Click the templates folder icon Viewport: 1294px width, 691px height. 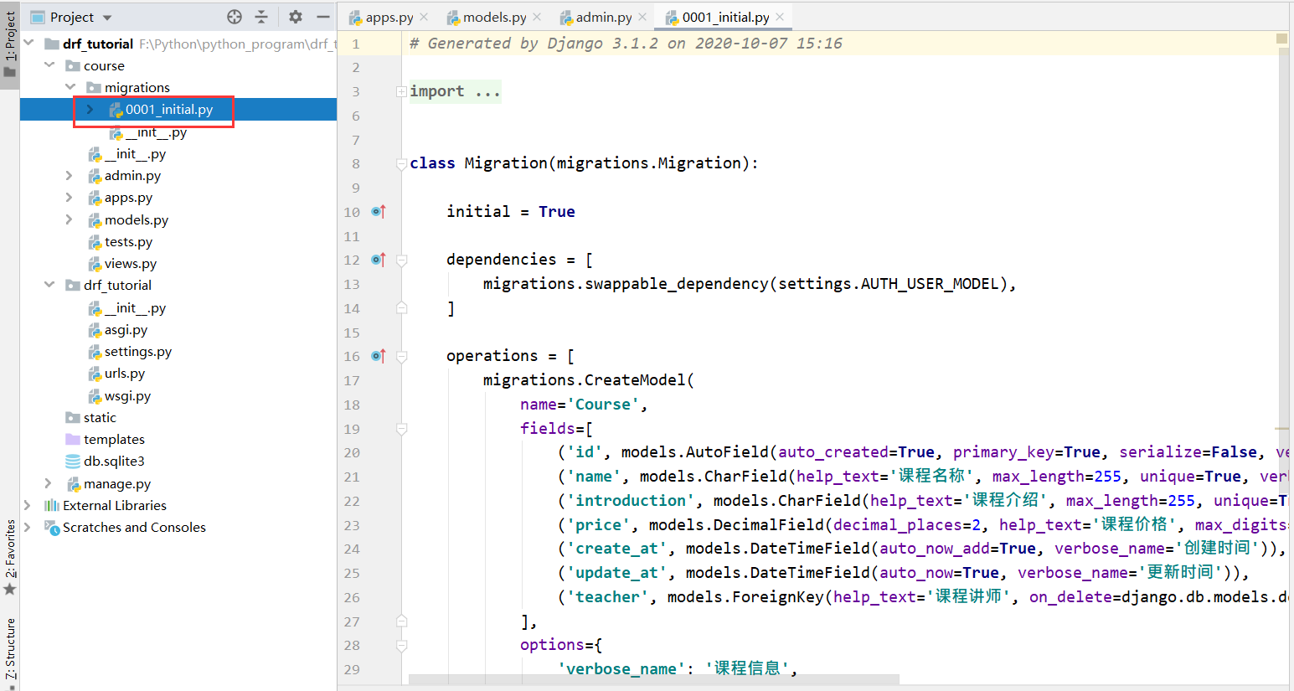[x=73, y=439]
